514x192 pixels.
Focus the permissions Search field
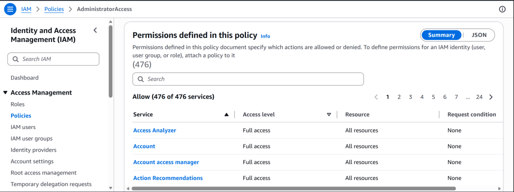click(248, 79)
